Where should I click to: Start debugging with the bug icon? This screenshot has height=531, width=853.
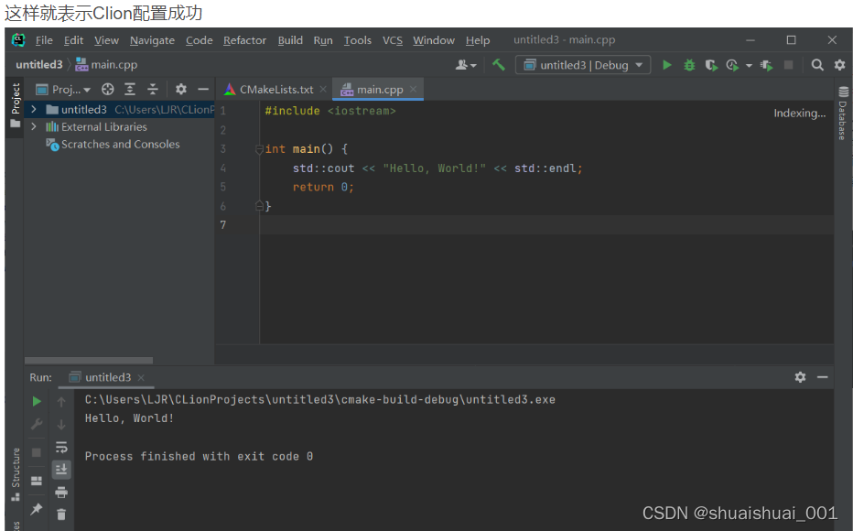[x=689, y=65]
